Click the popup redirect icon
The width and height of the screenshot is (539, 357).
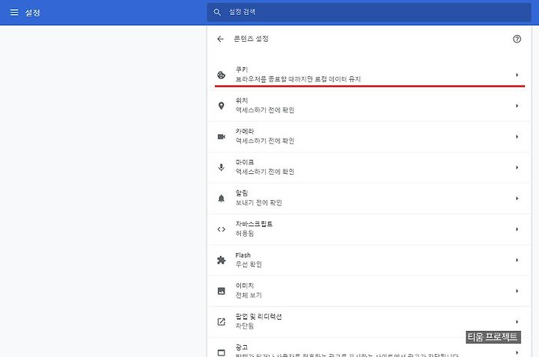(x=222, y=322)
